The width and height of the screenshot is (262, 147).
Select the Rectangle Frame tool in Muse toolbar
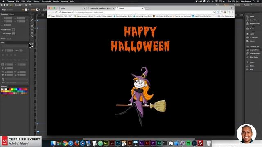click(32, 29)
